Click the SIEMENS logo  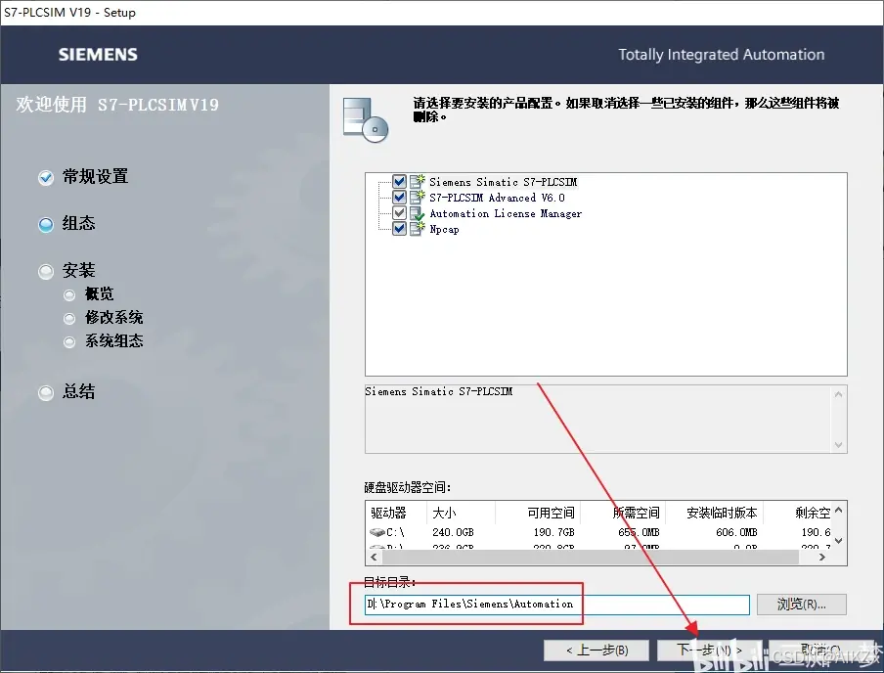98,54
